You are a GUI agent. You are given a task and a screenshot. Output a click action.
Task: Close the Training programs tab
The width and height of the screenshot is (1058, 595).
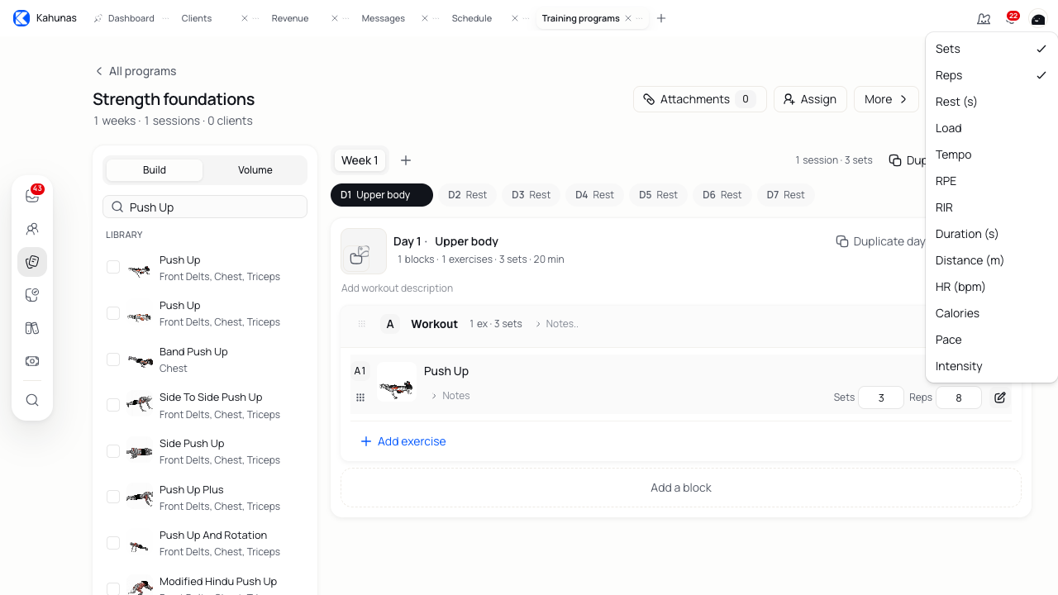[x=628, y=18]
